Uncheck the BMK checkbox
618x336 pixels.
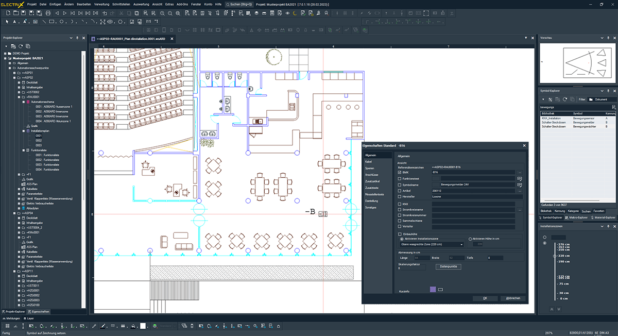click(x=400, y=172)
